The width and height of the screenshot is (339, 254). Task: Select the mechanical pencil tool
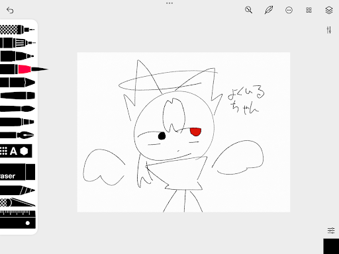[x=18, y=43]
